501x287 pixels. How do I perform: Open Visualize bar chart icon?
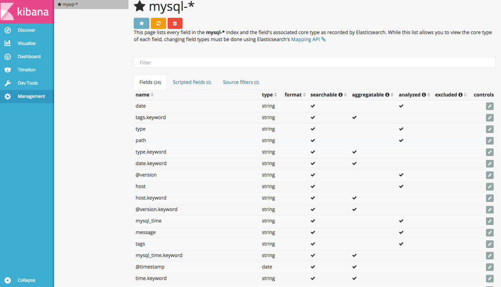pos(8,43)
